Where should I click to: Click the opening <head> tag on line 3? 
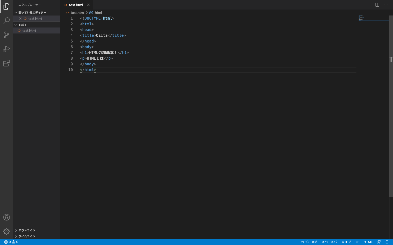(87, 30)
